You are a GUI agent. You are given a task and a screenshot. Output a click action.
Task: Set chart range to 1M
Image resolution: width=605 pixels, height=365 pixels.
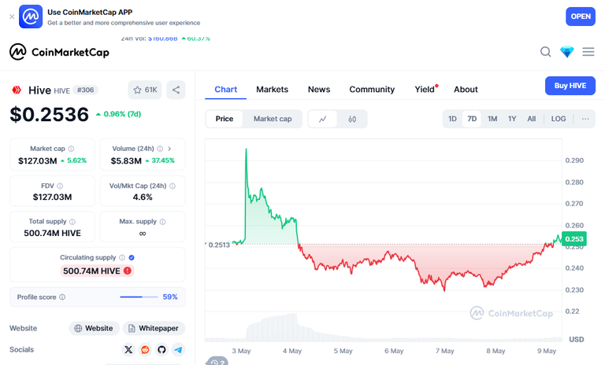(492, 119)
